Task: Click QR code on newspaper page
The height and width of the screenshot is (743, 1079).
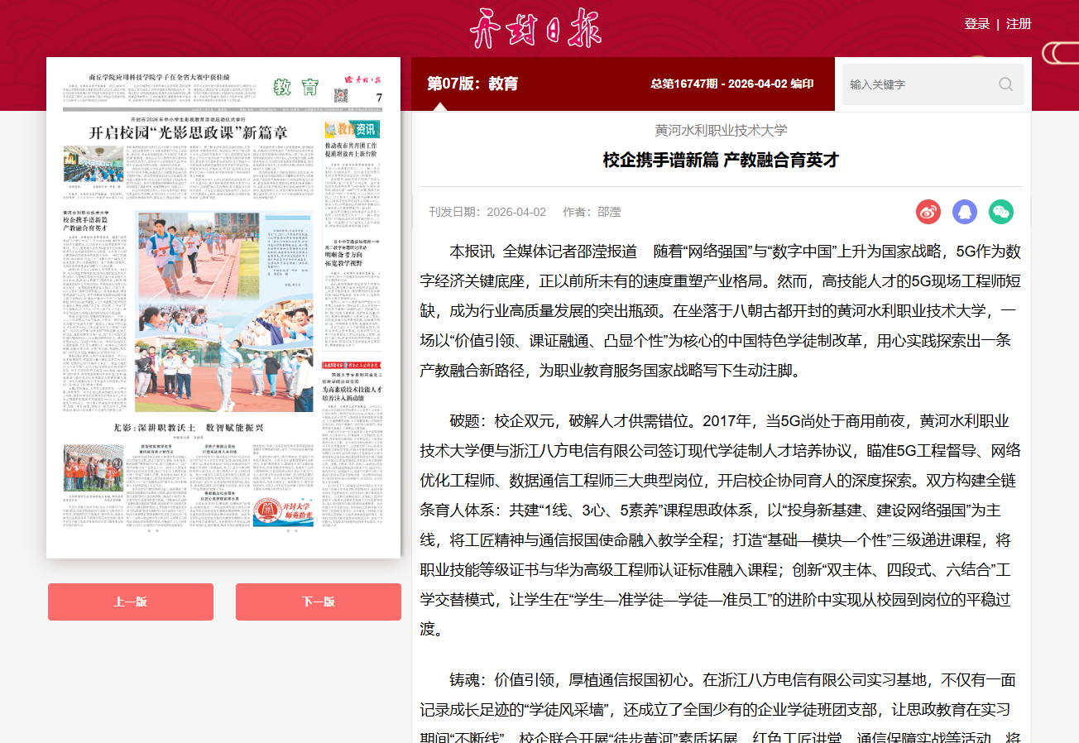Action: pyautogui.click(x=341, y=97)
